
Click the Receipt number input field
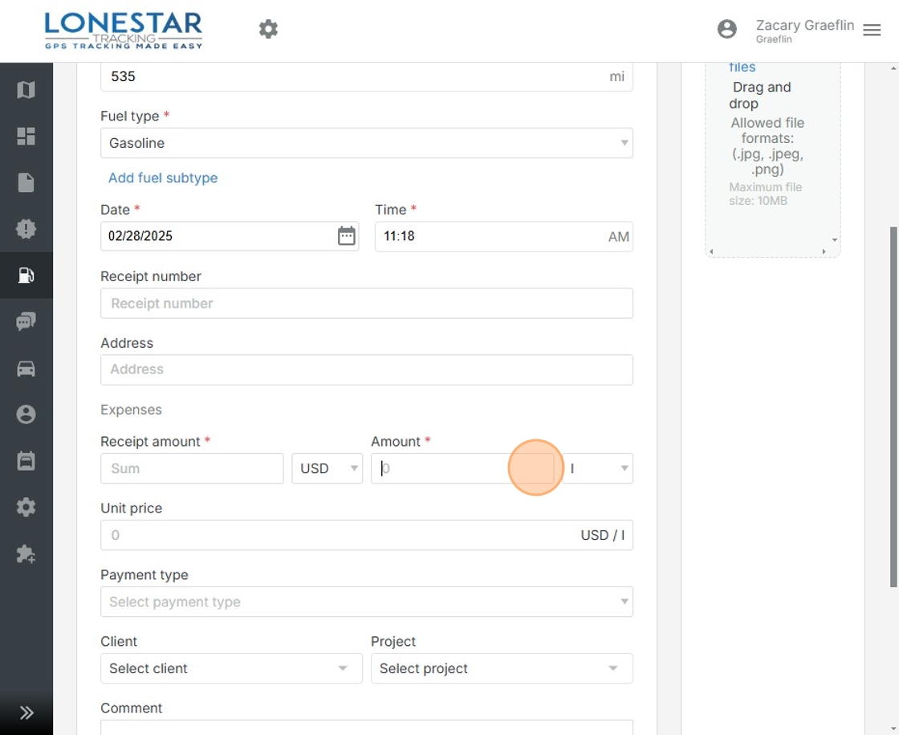coord(366,304)
